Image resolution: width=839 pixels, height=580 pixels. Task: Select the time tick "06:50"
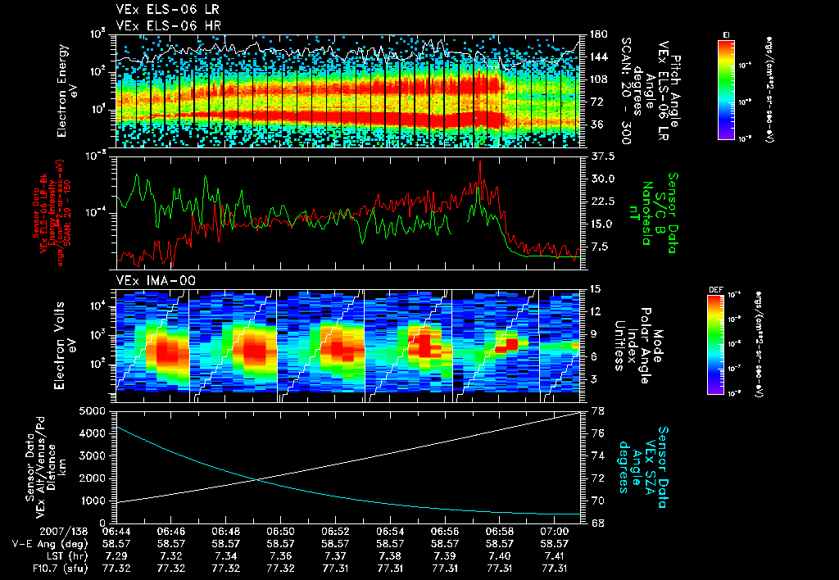280,532
